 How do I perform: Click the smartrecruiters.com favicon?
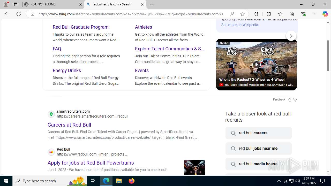[51, 114]
